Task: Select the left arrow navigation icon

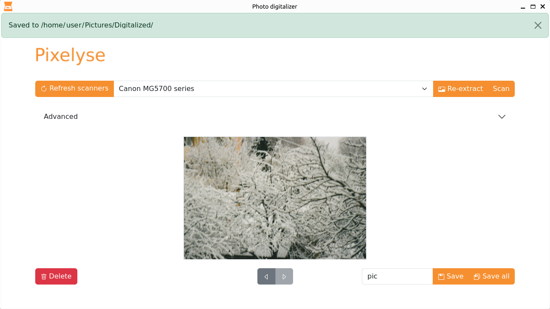Action: pyautogui.click(x=266, y=276)
